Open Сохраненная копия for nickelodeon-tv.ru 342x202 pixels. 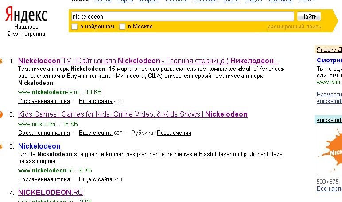click(x=44, y=101)
